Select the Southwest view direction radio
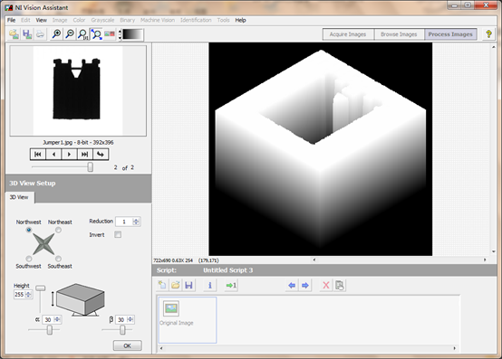The image size is (502, 359). pos(29,259)
